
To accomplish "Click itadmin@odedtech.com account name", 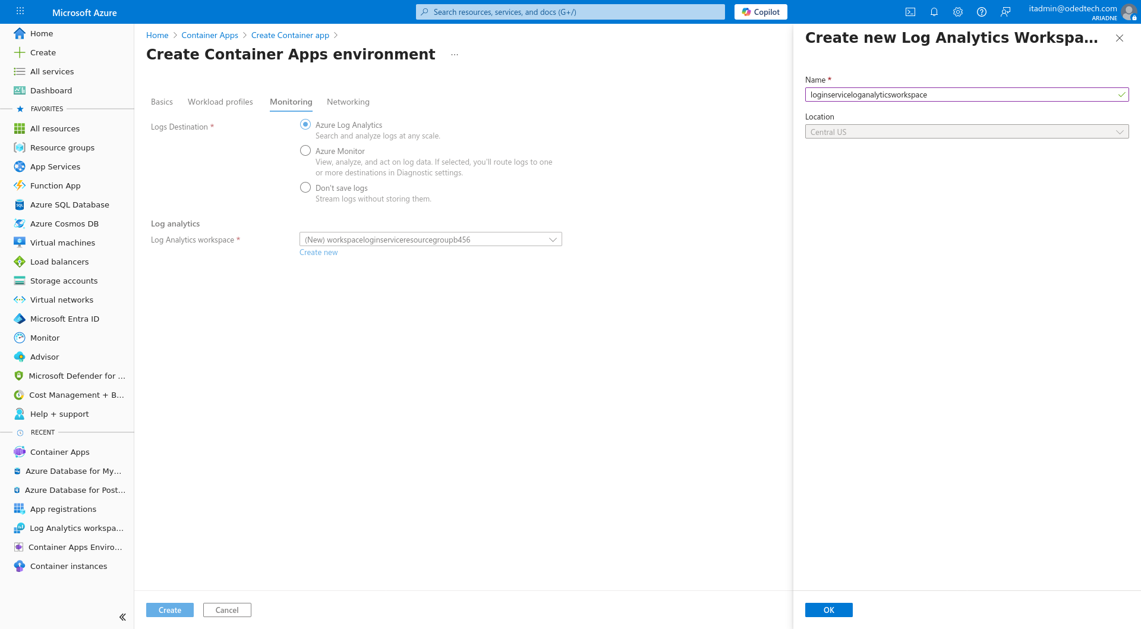I will click(1073, 8).
